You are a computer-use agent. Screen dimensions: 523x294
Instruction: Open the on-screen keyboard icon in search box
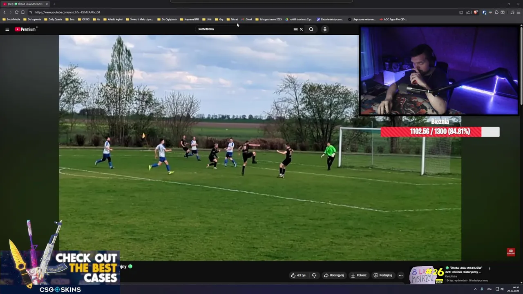(x=295, y=29)
